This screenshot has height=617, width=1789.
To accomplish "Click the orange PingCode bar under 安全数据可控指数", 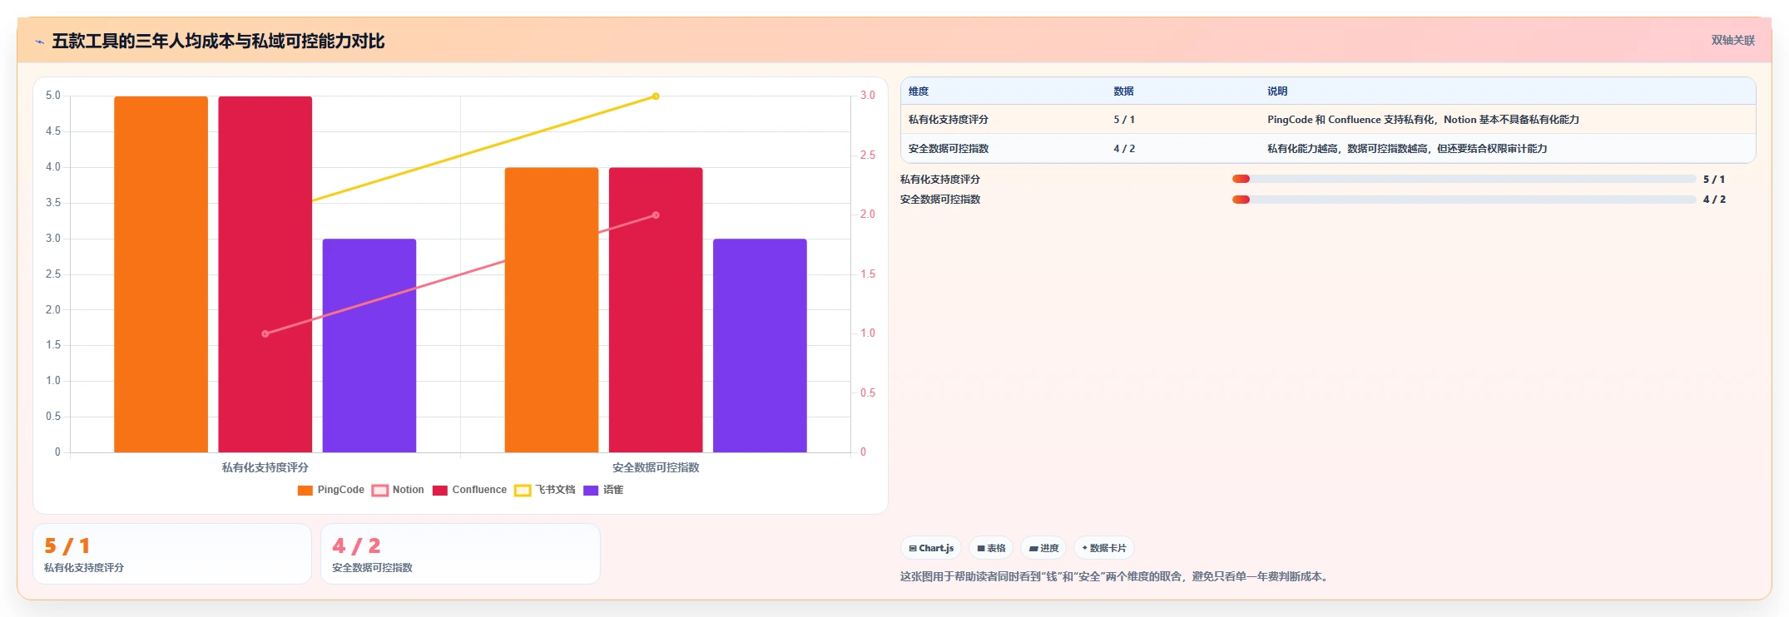I will [x=552, y=310].
